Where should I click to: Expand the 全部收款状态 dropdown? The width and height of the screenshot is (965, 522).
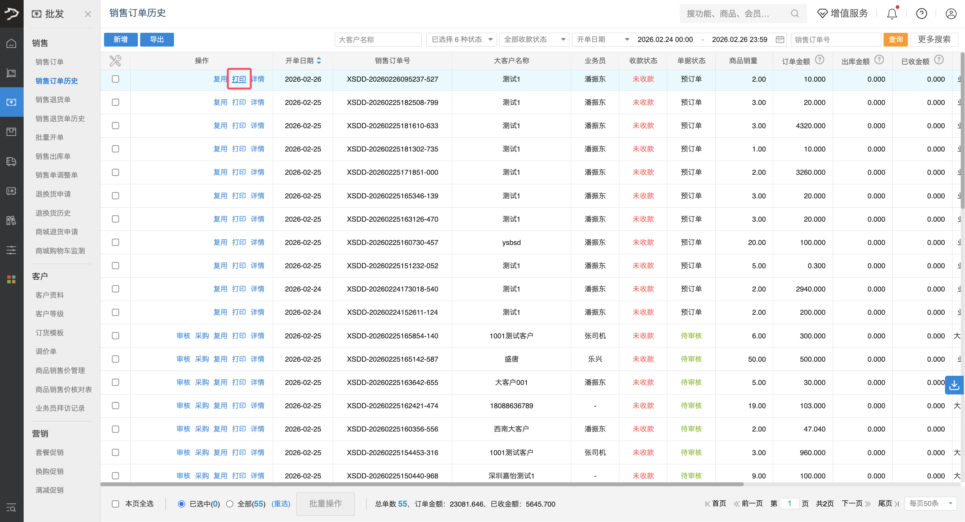[534, 39]
